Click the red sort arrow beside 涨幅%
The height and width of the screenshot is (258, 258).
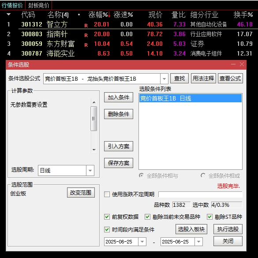click(x=109, y=15)
